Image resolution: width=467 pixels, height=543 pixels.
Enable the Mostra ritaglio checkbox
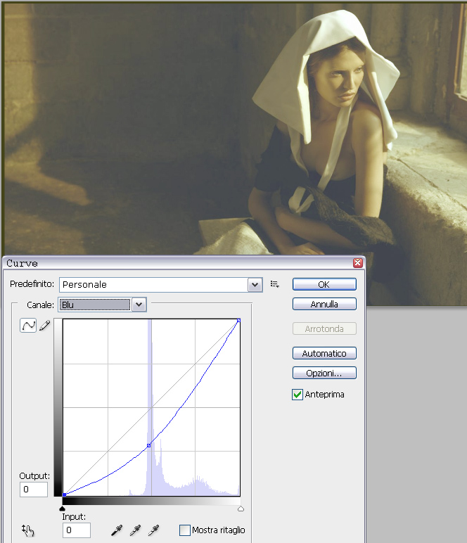coord(185,530)
